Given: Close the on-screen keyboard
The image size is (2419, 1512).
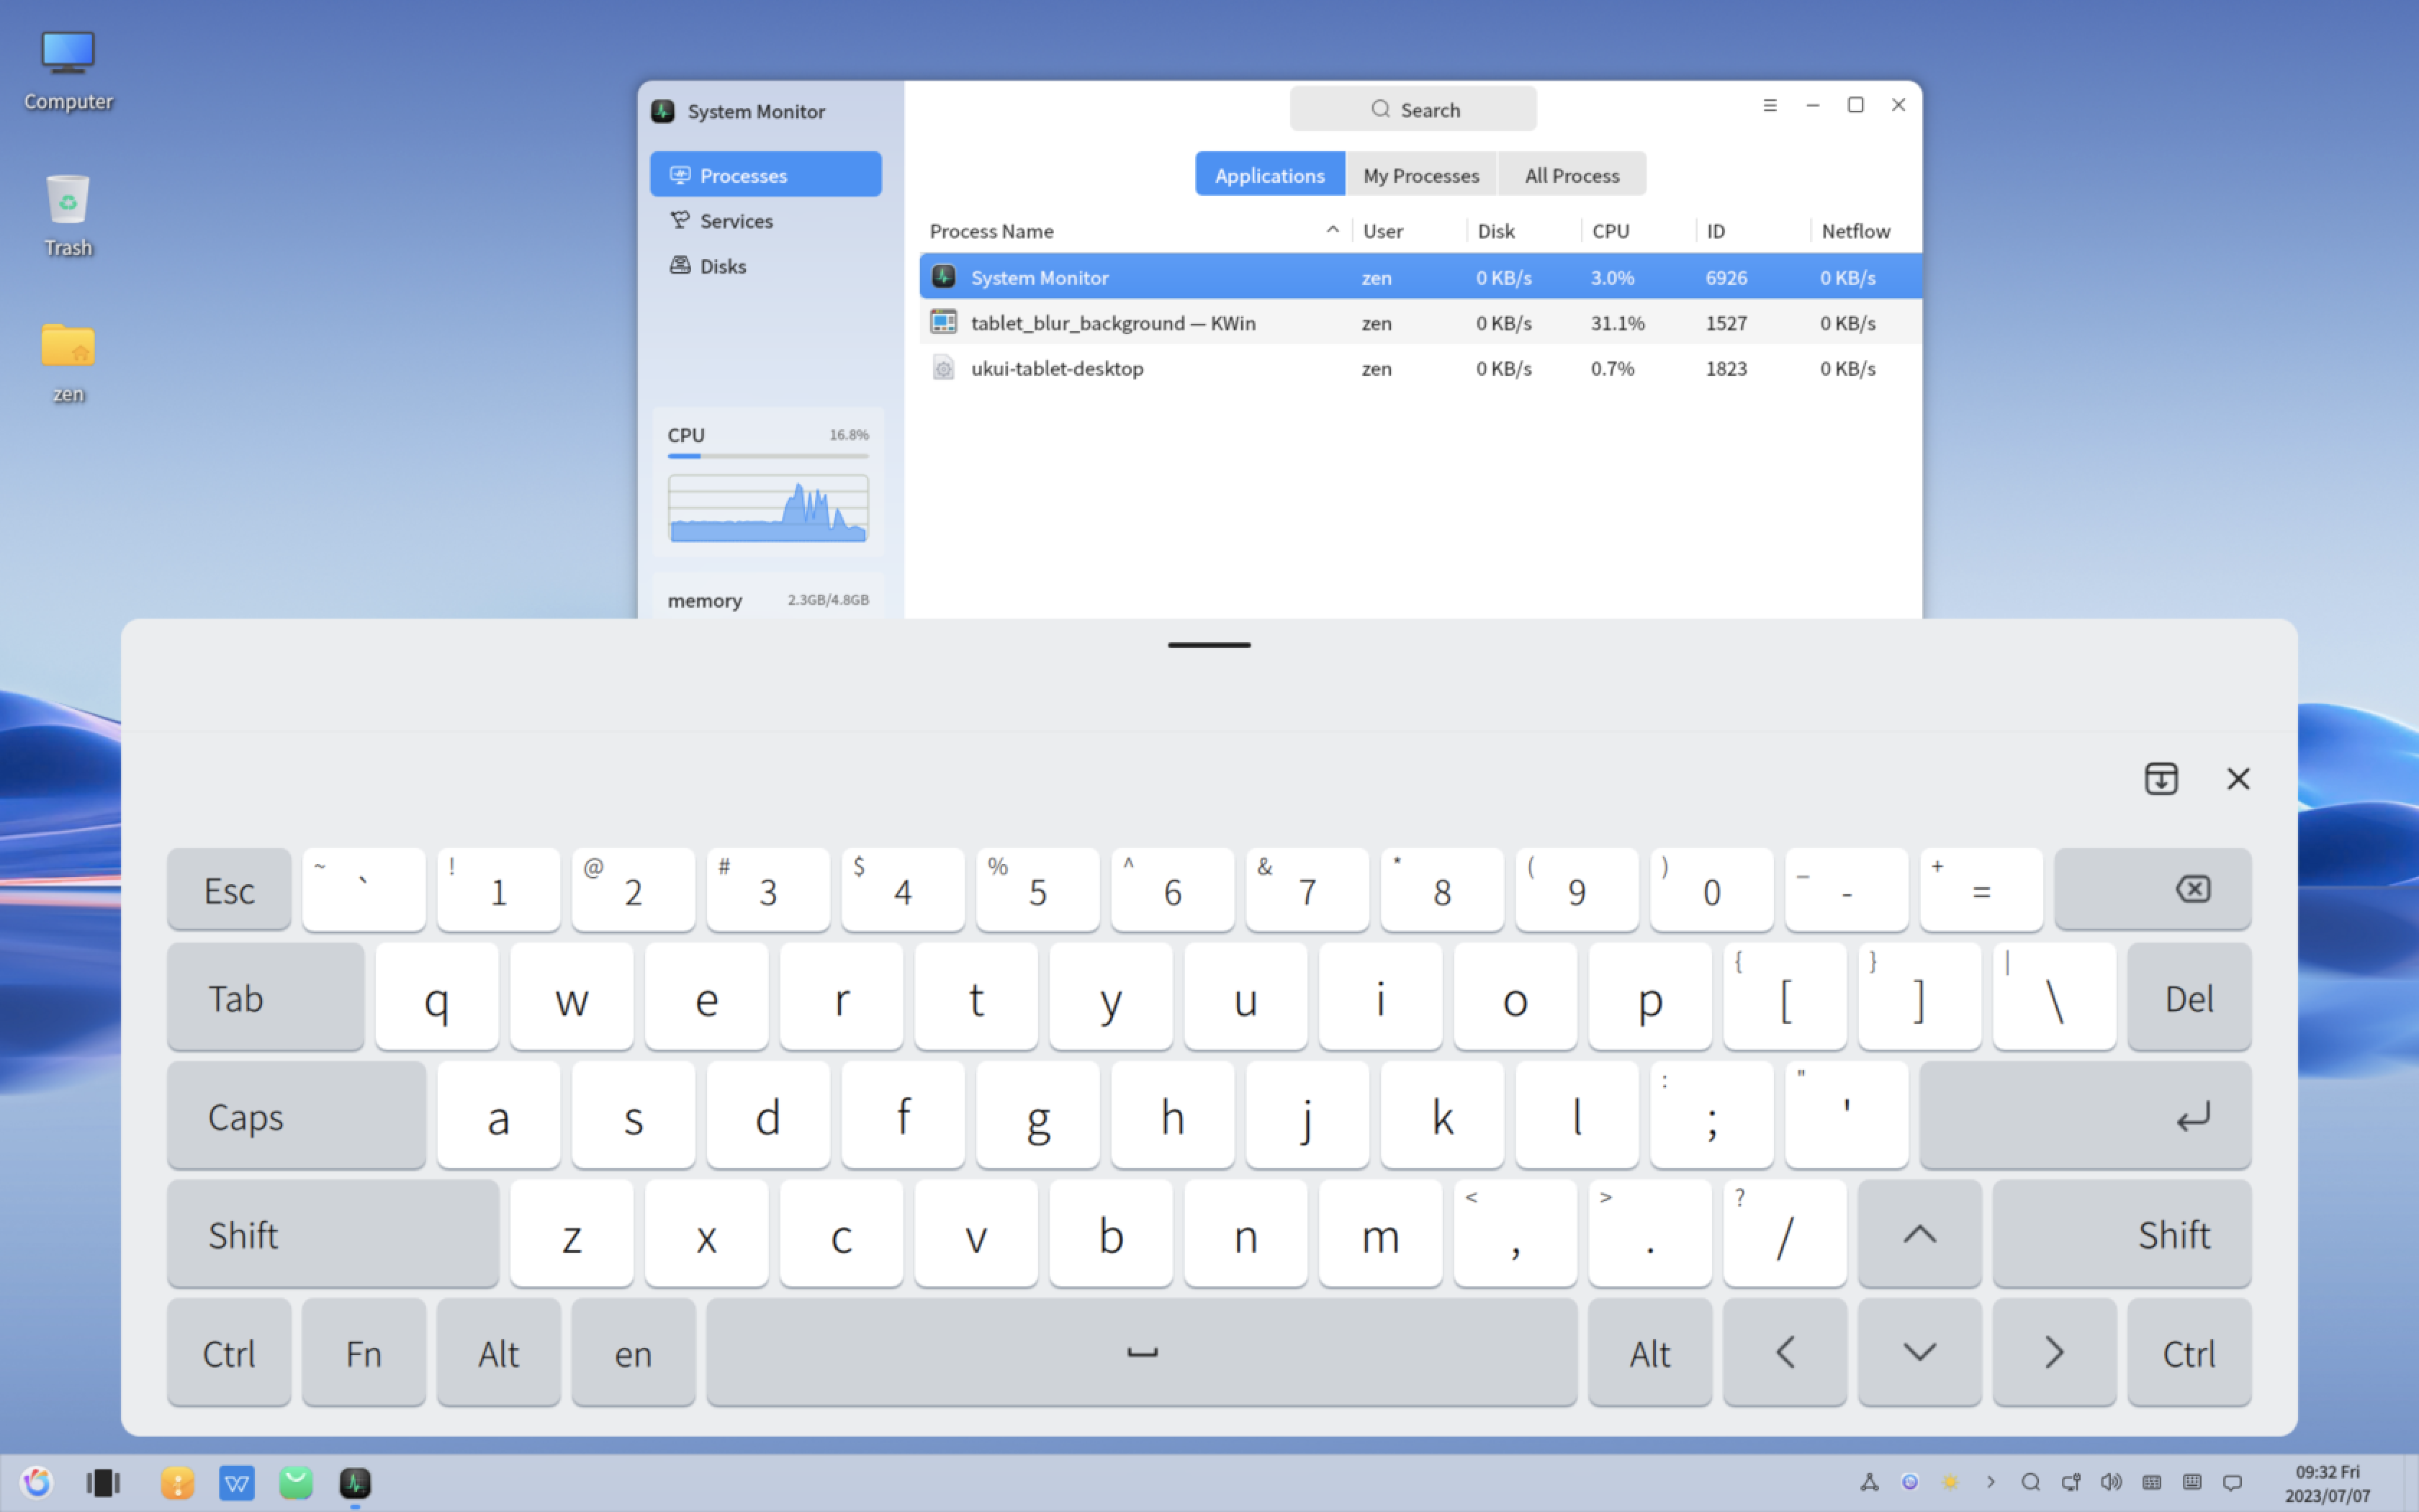Looking at the screenshot, I should [2238, 778].
